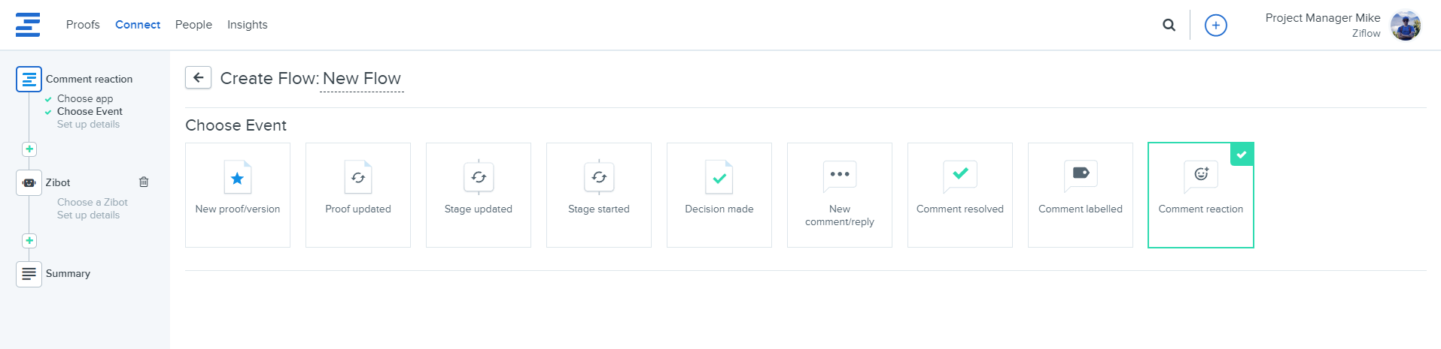Open the Insights menu item
The image size is (1441, 349).
click(247, 25)
